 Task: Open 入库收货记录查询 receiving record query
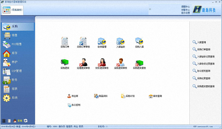203,64
